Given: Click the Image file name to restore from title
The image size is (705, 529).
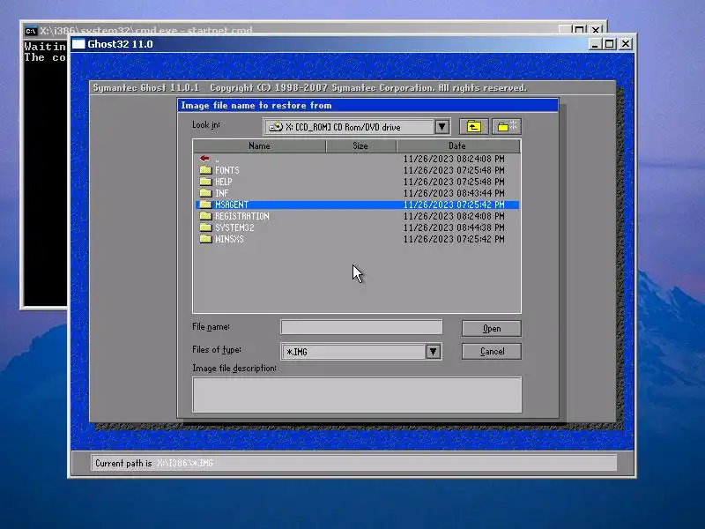Looking at the screenshot, I should click(x=256, y=105).
